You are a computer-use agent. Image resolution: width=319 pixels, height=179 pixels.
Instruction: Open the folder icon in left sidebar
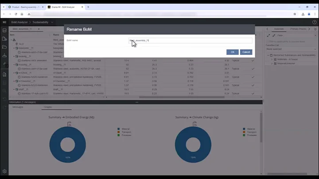coord(4,47)
